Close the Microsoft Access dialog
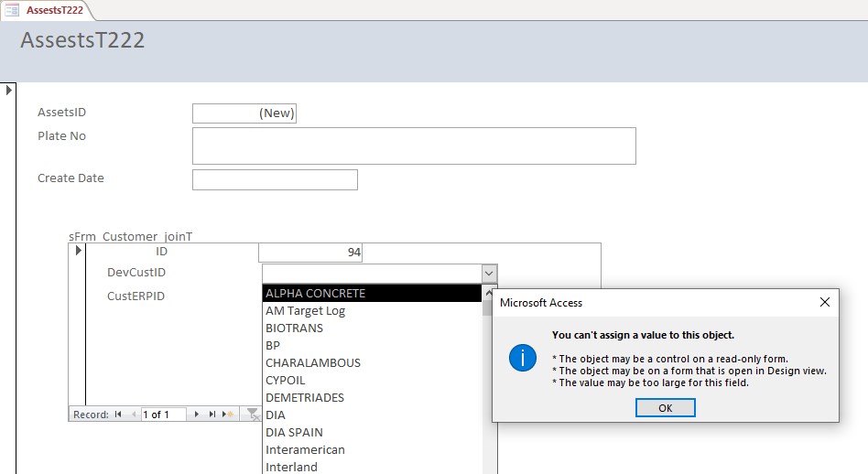 (825, 302)
